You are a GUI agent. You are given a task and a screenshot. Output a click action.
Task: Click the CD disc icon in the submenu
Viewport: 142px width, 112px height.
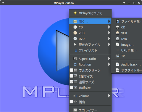coord(117,27)
